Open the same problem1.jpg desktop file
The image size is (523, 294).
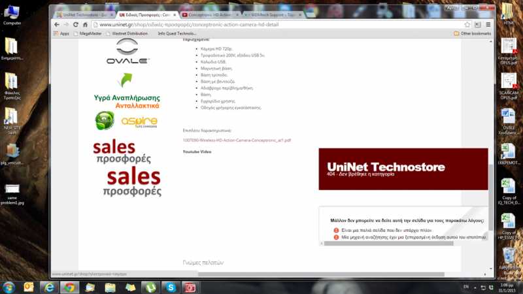point(12,194)
